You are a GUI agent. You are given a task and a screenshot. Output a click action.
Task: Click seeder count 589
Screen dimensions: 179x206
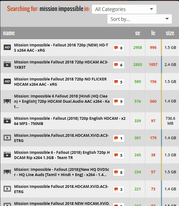137,82
